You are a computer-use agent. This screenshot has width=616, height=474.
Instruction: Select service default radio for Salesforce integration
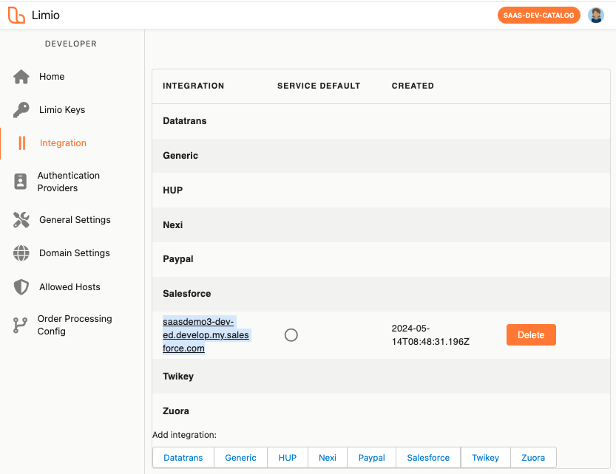click(x=291, y=335)
